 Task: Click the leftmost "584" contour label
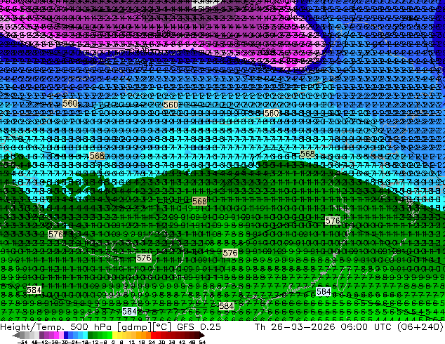coord(34,290)
